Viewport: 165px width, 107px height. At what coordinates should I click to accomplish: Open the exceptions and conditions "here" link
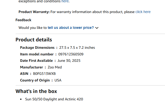pos(65,1)
